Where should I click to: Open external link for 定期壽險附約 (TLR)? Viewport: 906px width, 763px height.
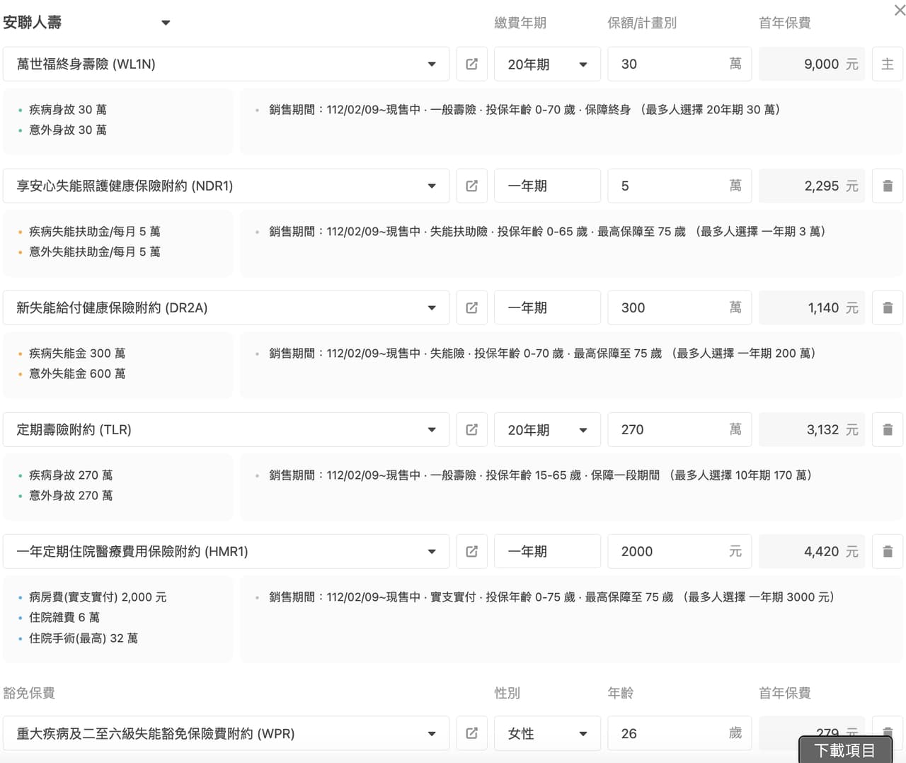(x=471, y=430)
